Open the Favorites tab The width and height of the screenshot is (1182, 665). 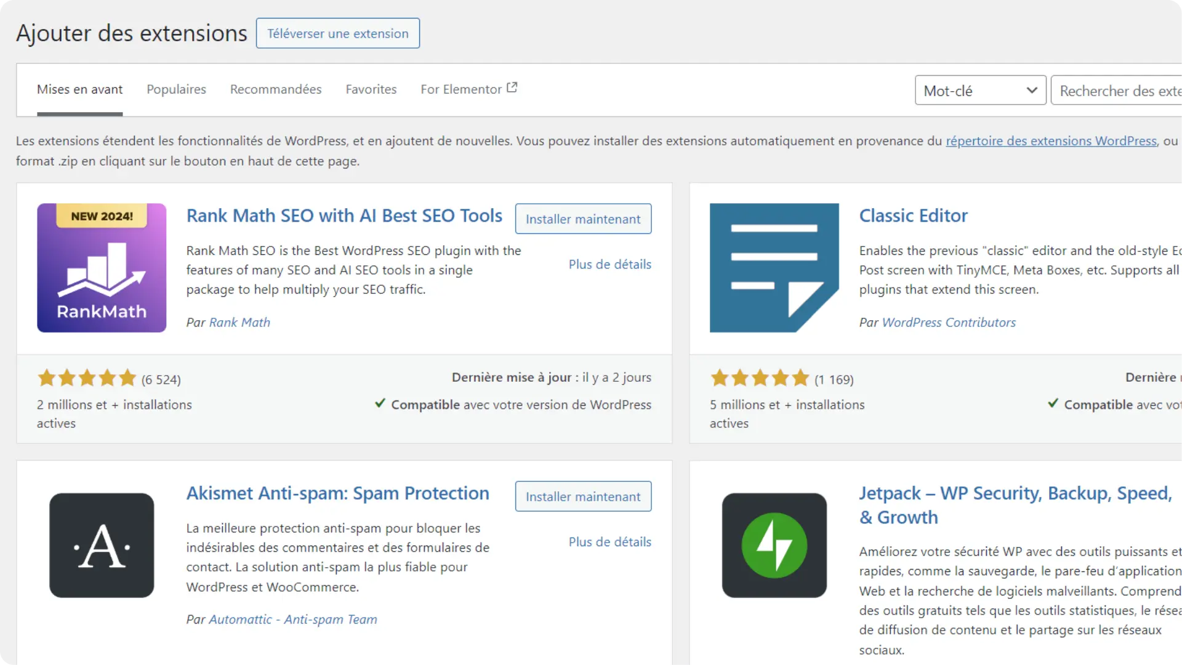(x=371, y=89)
